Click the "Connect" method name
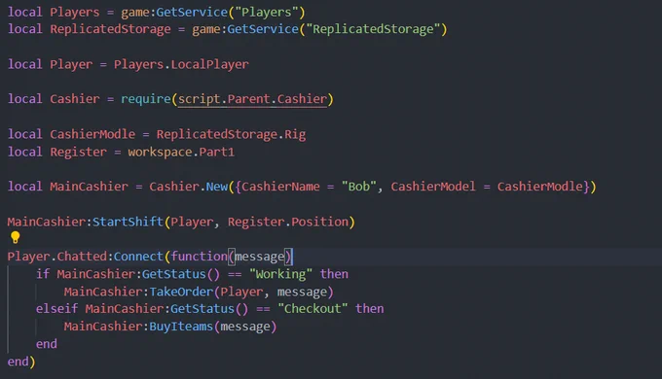662x379 pixels. tap(138, 257)
